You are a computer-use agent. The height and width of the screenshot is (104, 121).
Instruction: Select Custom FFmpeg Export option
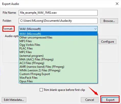58,74
